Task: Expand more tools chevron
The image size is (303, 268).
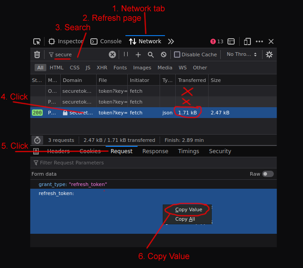Action: pyautogui.click(x=171, y=41)
